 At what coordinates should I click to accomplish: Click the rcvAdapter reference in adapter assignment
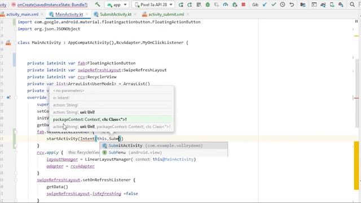pyautogui.click(x=82, y=166)
